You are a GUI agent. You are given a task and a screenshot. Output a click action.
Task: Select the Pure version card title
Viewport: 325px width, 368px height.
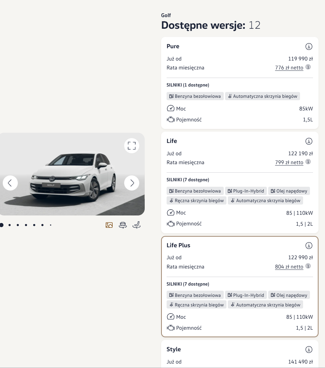click(x=173, y=46)
